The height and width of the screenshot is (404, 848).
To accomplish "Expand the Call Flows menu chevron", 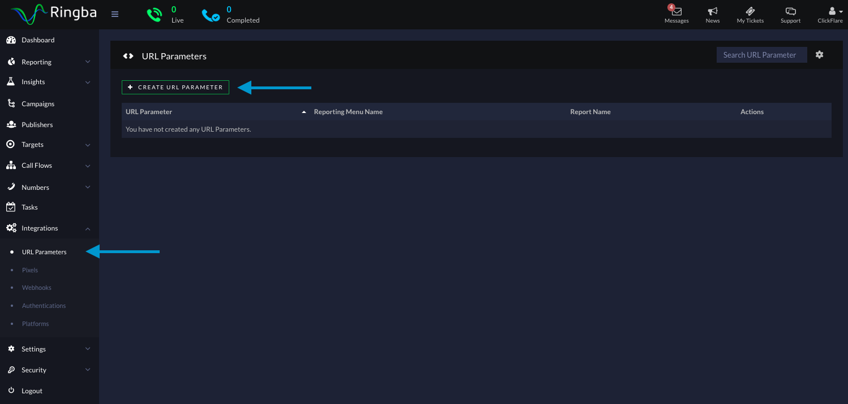I will click(88, 166).
